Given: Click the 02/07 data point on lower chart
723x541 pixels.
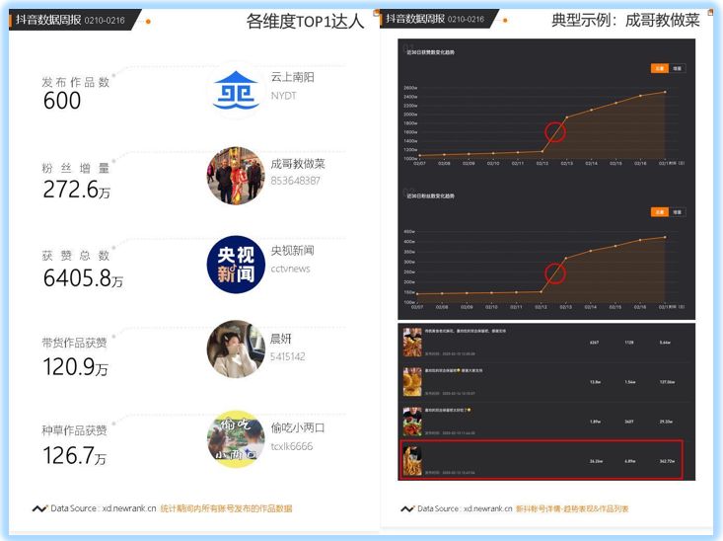Looking at the screenshot, I should 417,294.
